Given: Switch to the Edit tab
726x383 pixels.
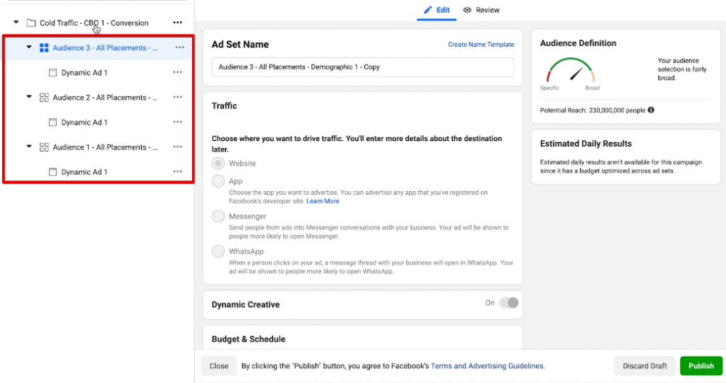Looking at the screenshot, I should coord(437,10).
